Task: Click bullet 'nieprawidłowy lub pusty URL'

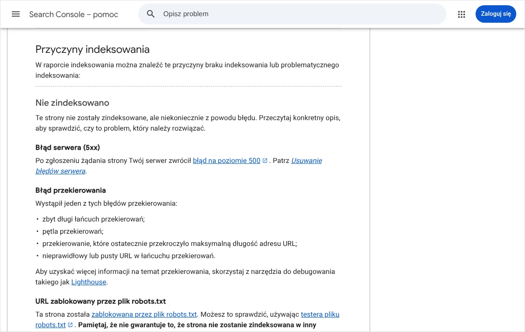Action: (129, 256)
